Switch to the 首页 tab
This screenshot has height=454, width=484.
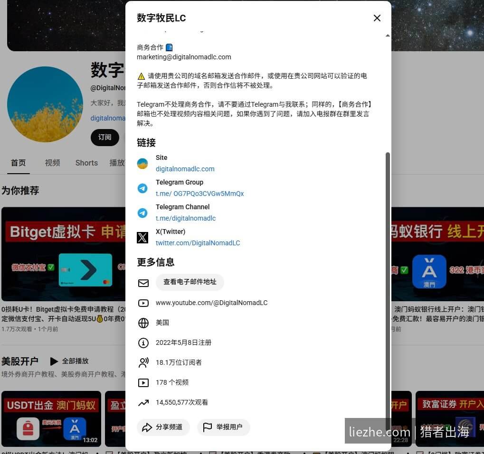point(18,163)
